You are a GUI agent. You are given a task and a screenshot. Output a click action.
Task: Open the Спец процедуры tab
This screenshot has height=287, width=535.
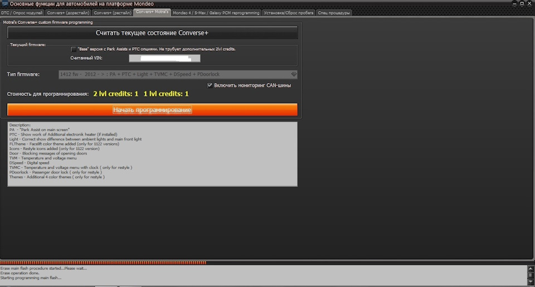334,13
